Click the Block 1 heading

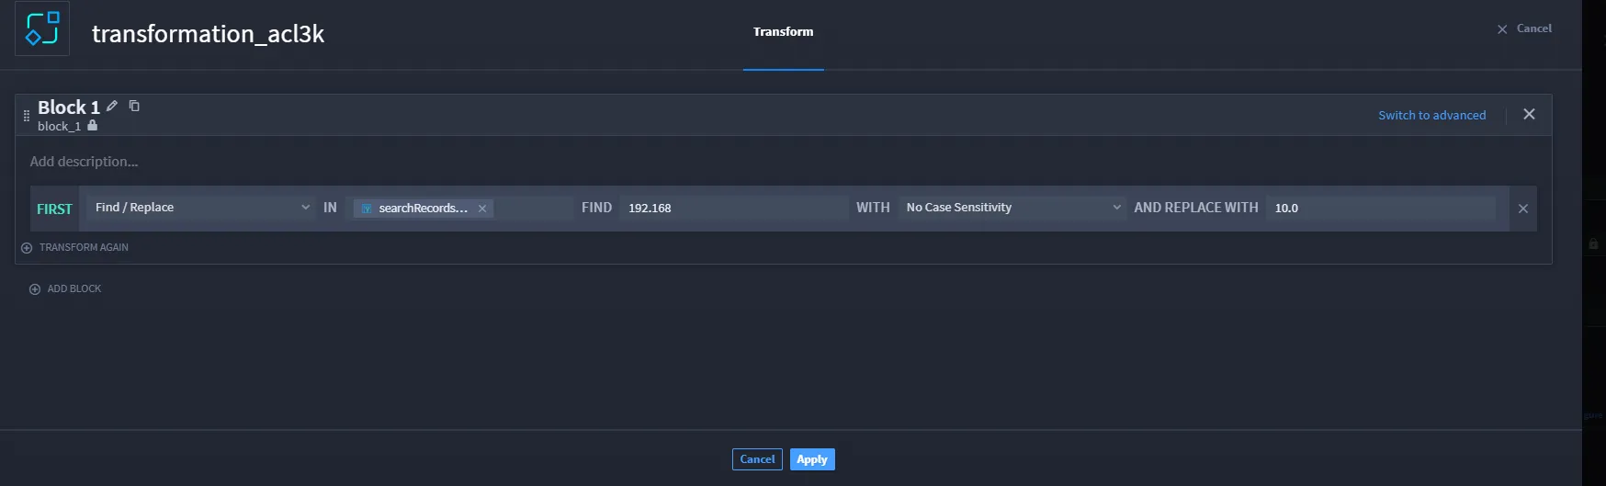click(x=69, y=107)
